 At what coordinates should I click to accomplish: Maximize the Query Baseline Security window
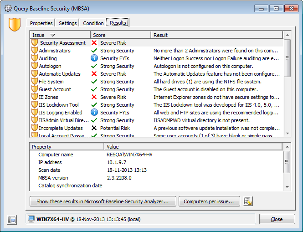pyautogui.click(x=276, y=9)
